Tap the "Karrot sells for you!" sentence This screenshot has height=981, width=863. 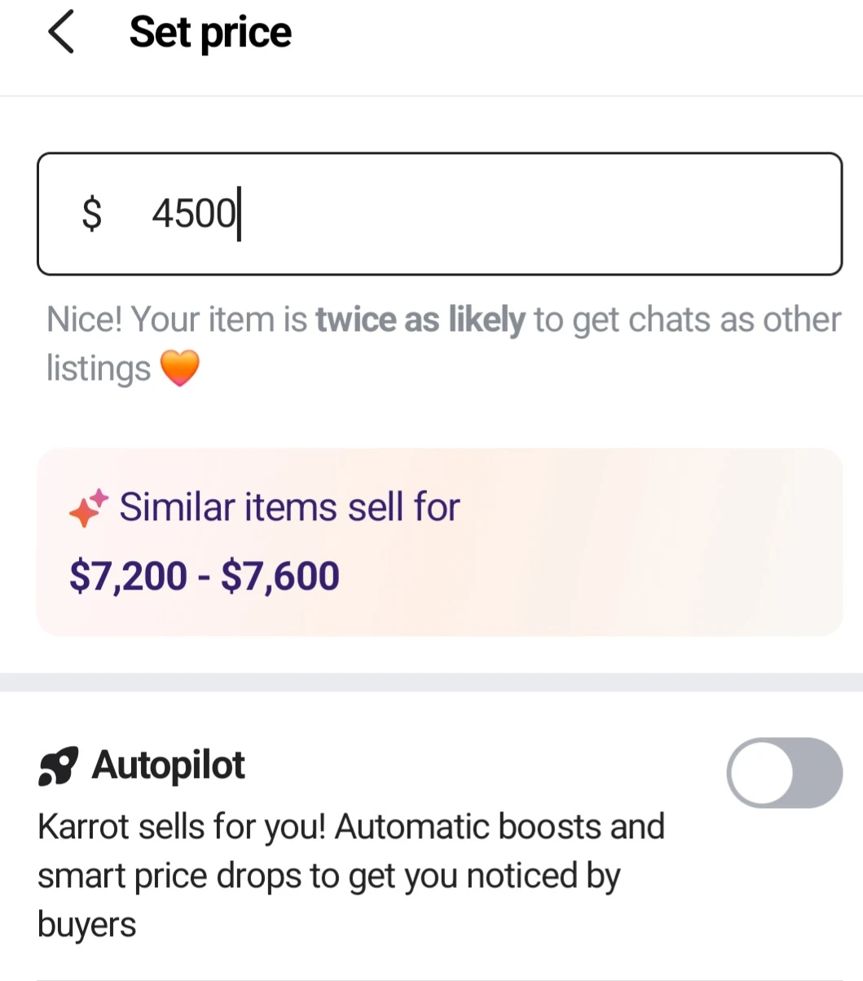point(182,827)
